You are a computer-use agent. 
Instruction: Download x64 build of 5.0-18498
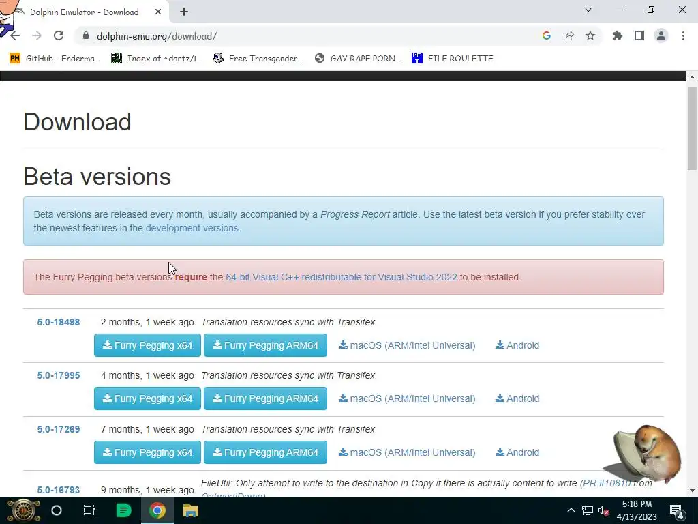tap(147, 345)
